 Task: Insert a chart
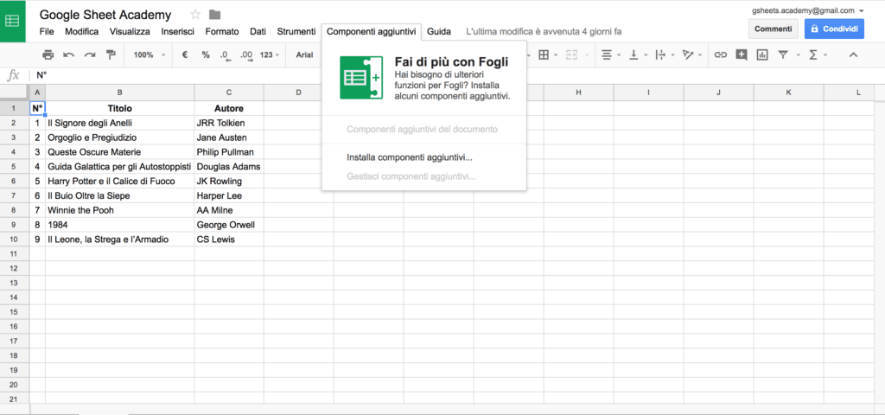762,54
